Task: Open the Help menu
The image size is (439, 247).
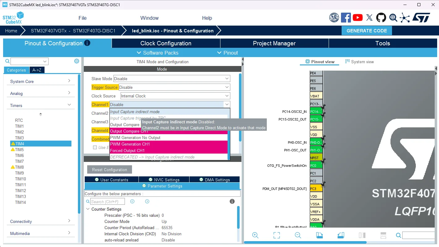Action: click(x=207, y=18)
